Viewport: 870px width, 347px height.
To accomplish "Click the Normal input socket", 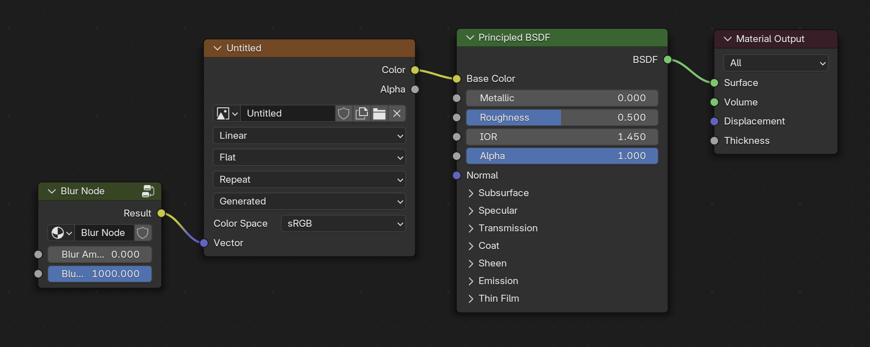I will click(x=457, y=175).
